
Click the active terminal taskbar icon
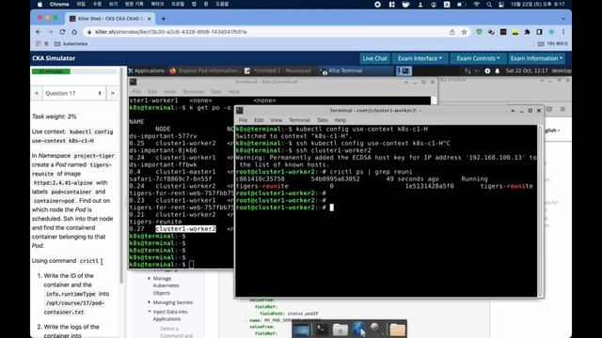[404, 70]
